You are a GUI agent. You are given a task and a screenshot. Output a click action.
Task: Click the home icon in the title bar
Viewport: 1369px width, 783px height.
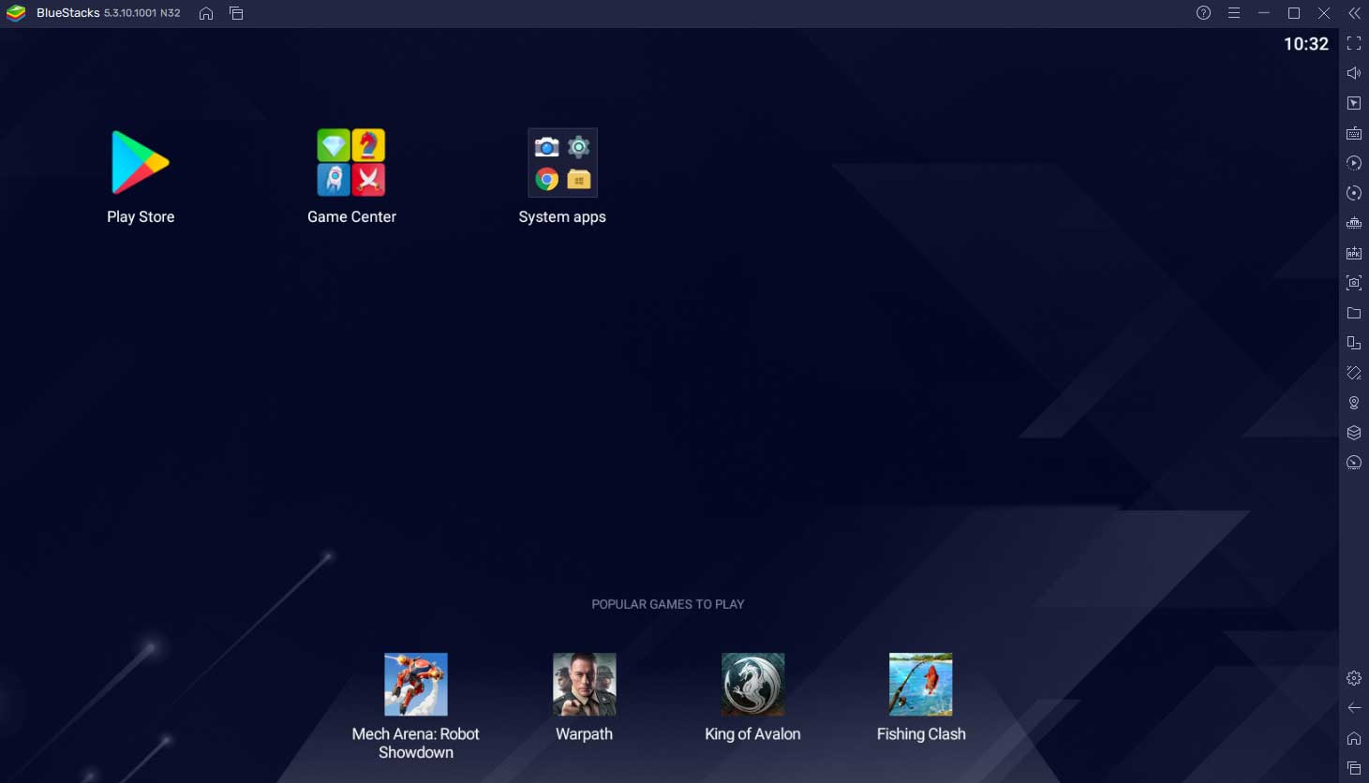206,13
